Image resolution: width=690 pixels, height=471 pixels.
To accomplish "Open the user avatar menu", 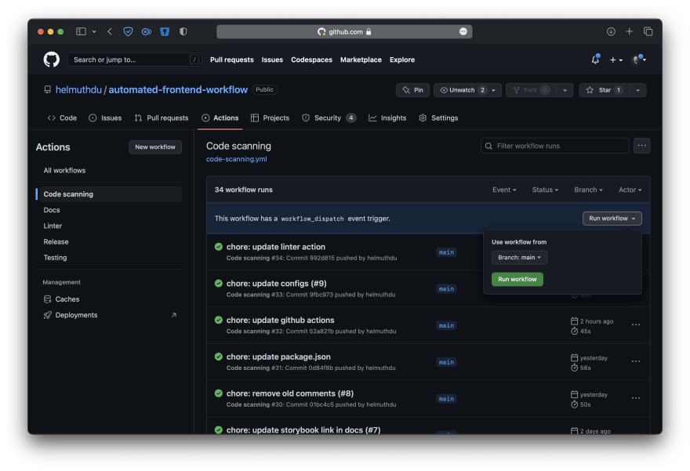I will click(x=637, y=60).
